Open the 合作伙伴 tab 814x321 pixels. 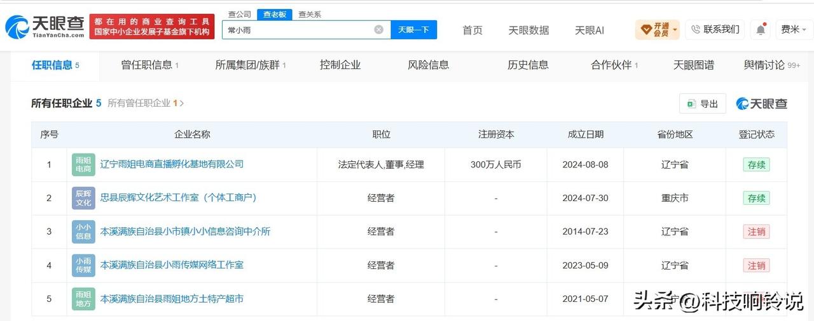click(614, 65)
